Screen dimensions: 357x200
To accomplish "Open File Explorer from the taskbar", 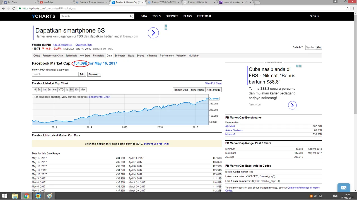I will (x=15, y=196).
